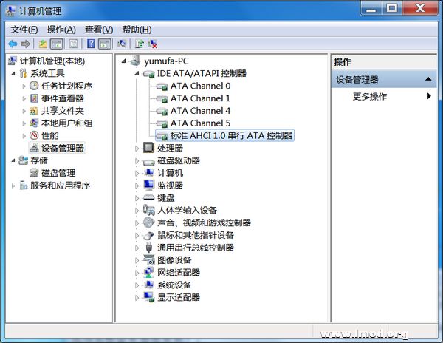This screenshot has width=443, height=343.
Task: Click the 图像设备 camera icon
Action: pos(148,260)
